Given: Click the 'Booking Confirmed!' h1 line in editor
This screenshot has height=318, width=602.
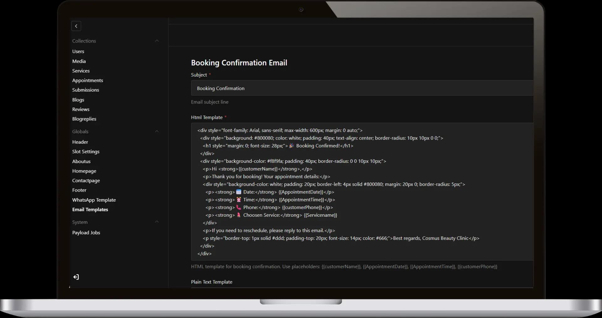Looking at the screenshot, I should click(278, 146).
